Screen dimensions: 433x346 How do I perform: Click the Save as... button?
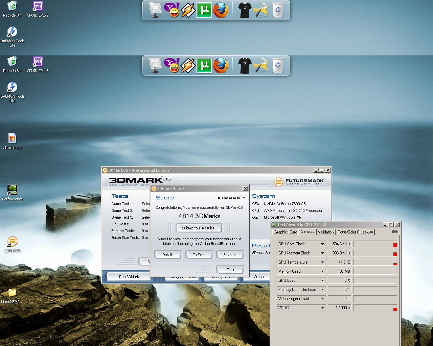(231, 255)
